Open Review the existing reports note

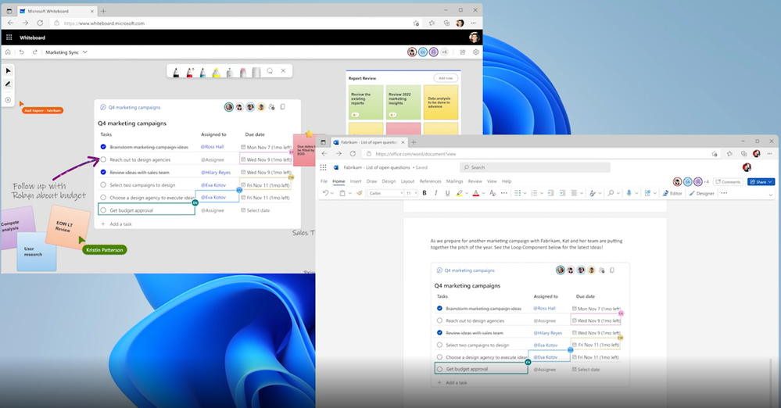[366, 102]
